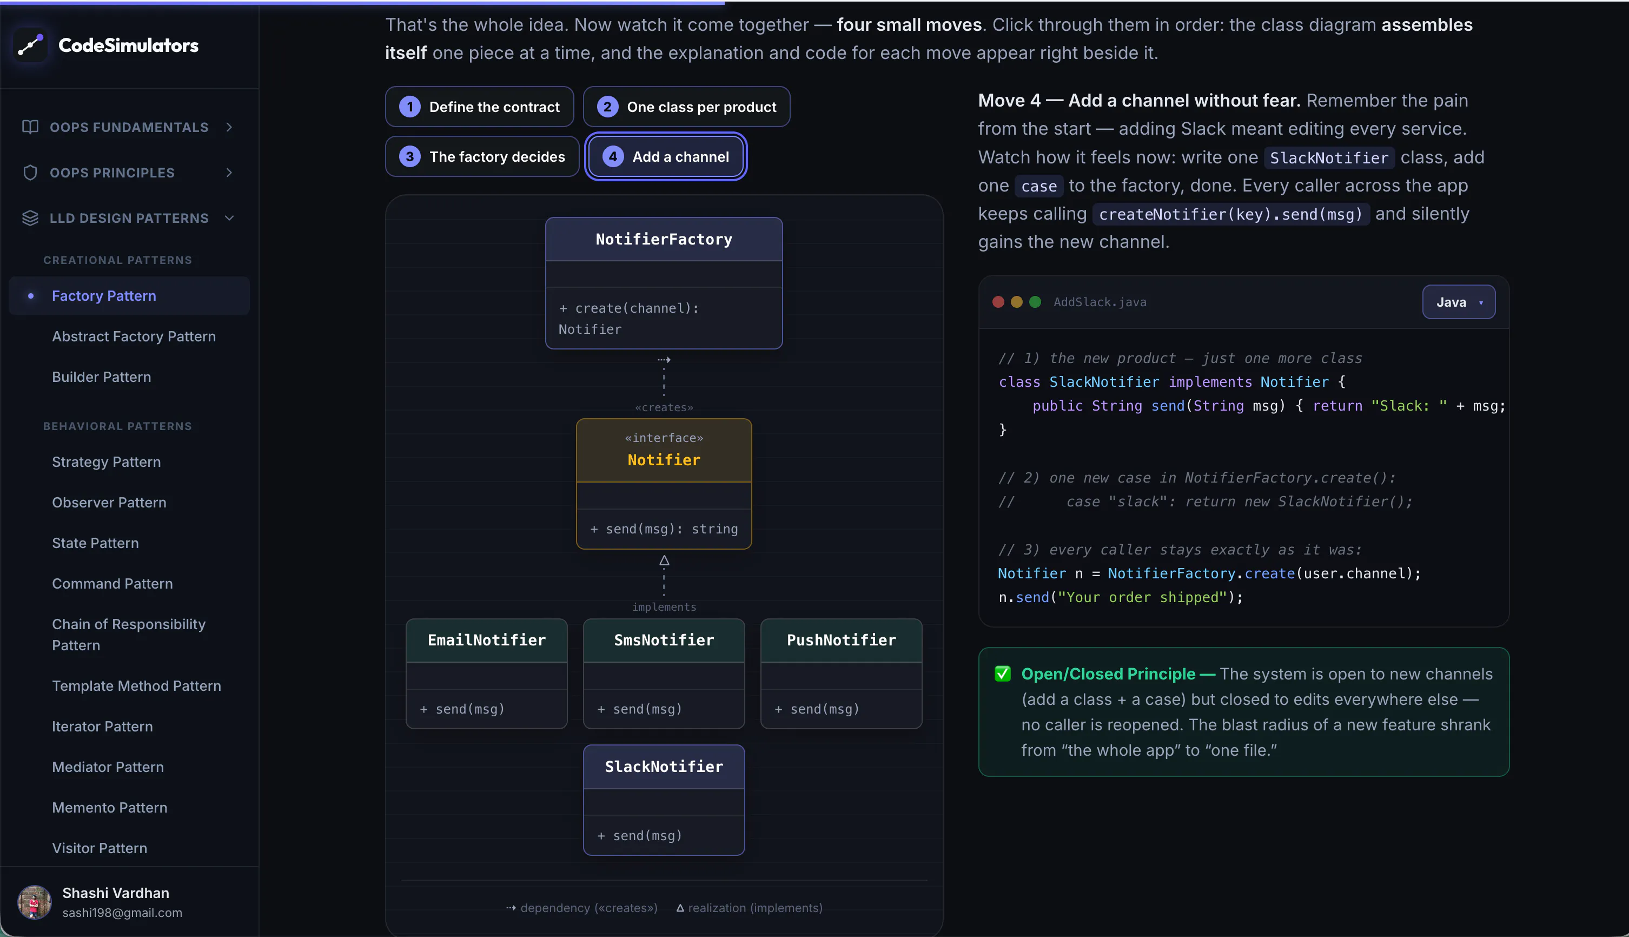The width and height of the screenshot is (1629, 937).
Task: Open Abstract Factory Pattern page
Action: point(134,336)
